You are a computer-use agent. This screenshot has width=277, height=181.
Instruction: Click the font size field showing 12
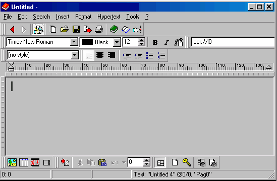pyautogui.click(x=130, y=42)
